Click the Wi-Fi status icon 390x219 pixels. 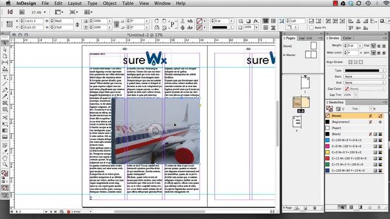click(386, 3)
